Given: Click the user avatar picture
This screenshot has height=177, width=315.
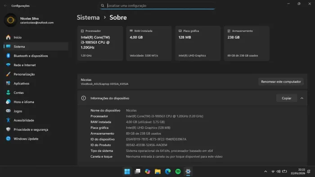Looking at the screenshot, I should (10, 20).
